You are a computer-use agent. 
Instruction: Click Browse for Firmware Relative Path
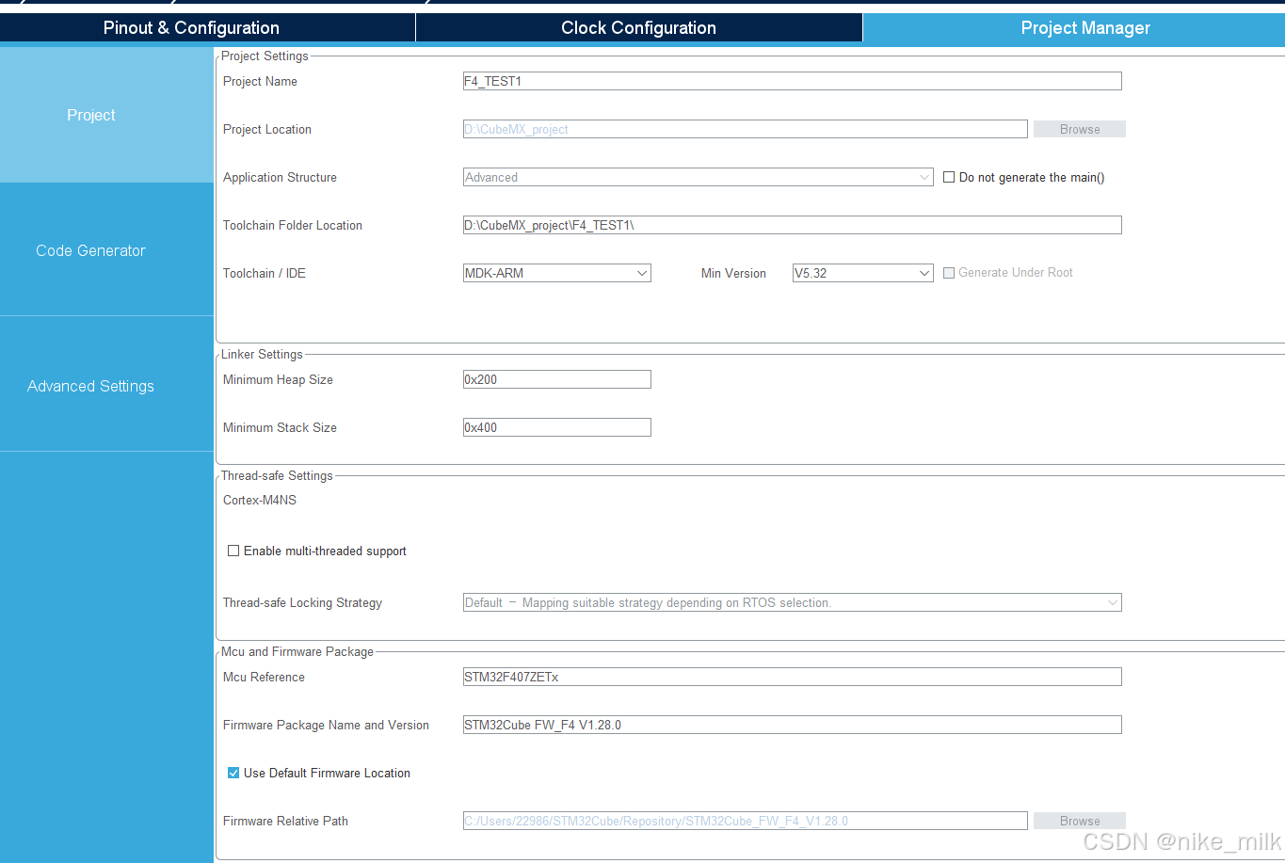pos(1079,820)
